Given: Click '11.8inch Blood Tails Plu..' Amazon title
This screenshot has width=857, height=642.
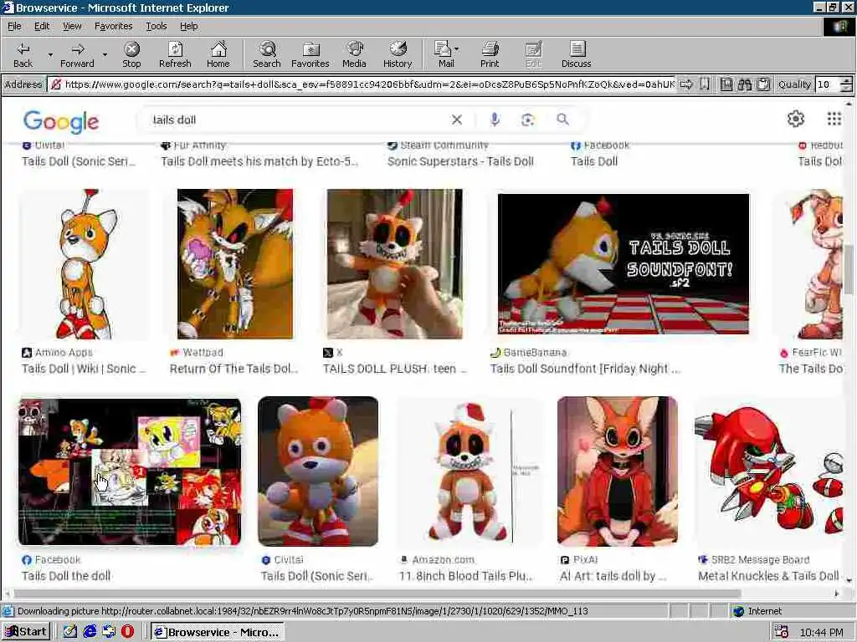Looking at the screenshot, I should tap(465, 575).
